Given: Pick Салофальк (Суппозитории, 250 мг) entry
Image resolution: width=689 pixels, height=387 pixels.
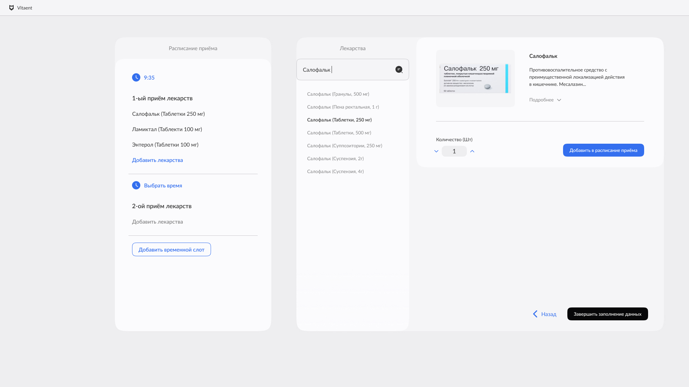Looking at the screenshot, I should pos(344,145).
